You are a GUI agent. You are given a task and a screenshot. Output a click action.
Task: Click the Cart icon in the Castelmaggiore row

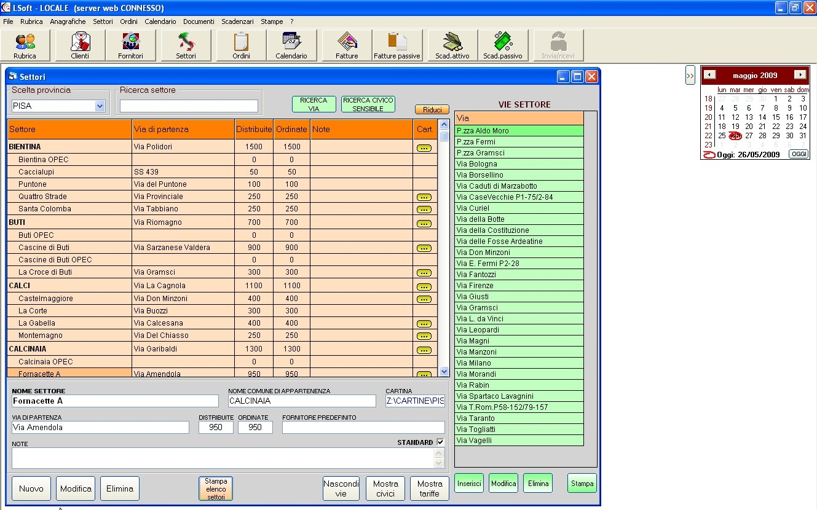click(x=424, y=299)
